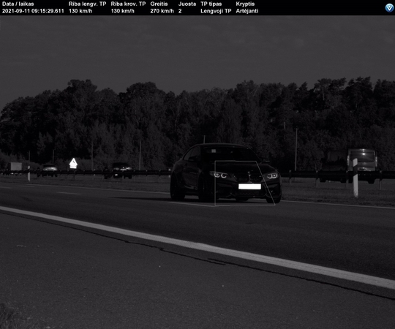Click the blue circular logo icon
Image resolution: width=395 pixels, height=329 pixels.
click(389, 8)
